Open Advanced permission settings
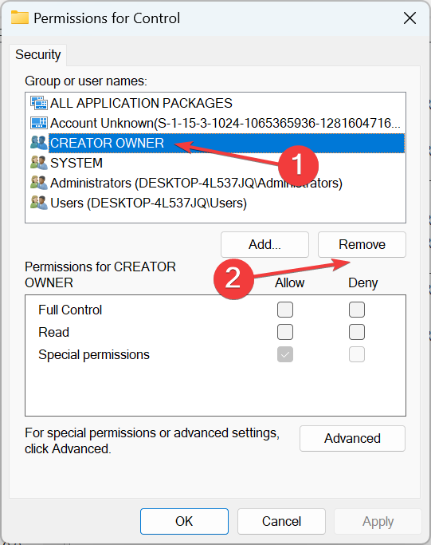431x545 pixels. coord(352,439)
